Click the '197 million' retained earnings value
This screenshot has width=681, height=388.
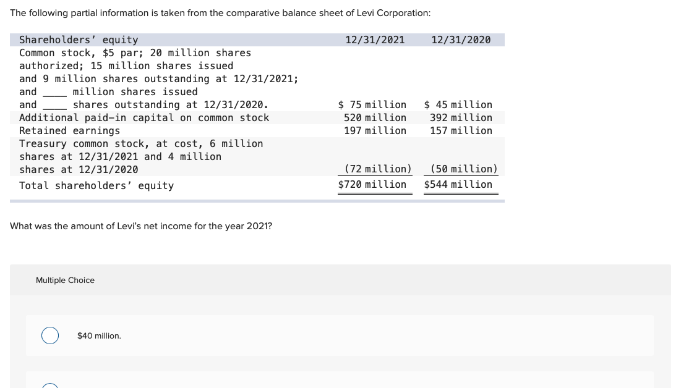click(375, 131)
